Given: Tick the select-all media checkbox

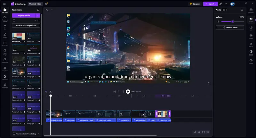Looking at the screenshot, I should click(x=14, y=20).
